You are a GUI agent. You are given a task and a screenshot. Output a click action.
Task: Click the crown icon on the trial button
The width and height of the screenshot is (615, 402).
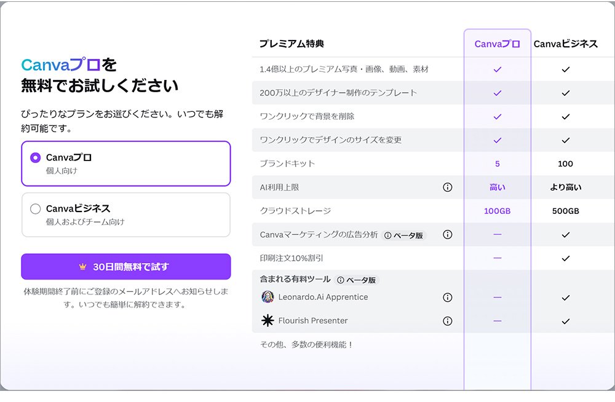(x=81, y=266)
